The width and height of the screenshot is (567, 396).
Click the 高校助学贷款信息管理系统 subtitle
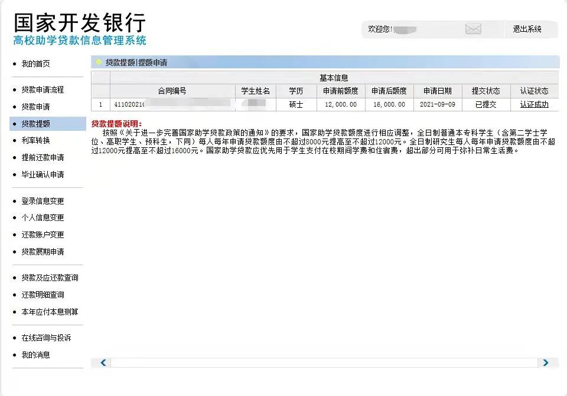point(80,41)
